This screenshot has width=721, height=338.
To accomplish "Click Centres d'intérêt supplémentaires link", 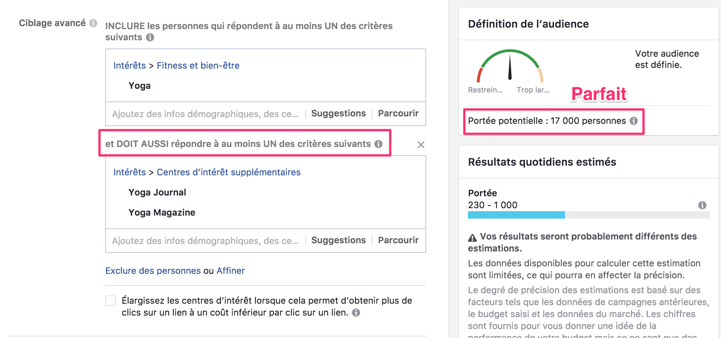I will pyautogui.click(x=228, y=172).
